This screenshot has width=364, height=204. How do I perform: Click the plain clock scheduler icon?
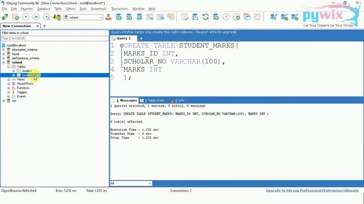click(x=226, y=17)
